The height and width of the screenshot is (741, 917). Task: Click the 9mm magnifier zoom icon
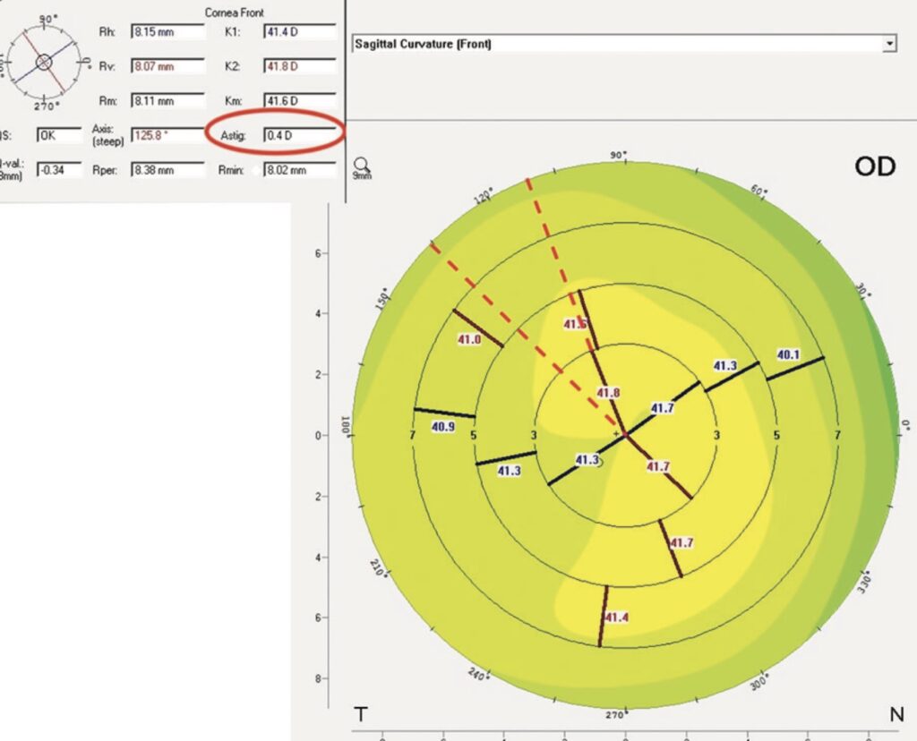click(x=363, y=166)
